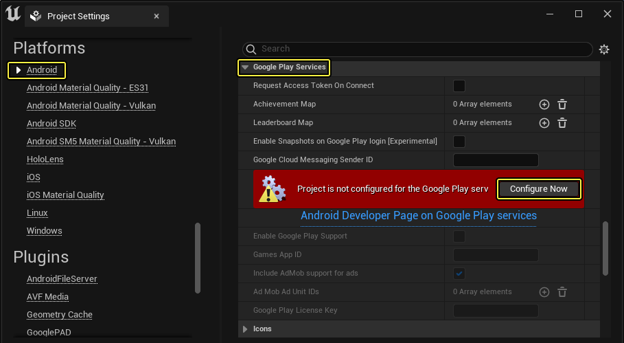Viewport: 624px width, 343px height.
Task: Add element to Achievement Map array
Action: point(544,104)
